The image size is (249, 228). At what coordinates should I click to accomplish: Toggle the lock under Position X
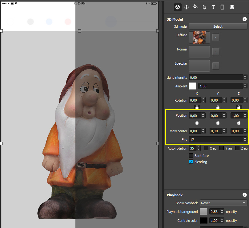point(197,123)
